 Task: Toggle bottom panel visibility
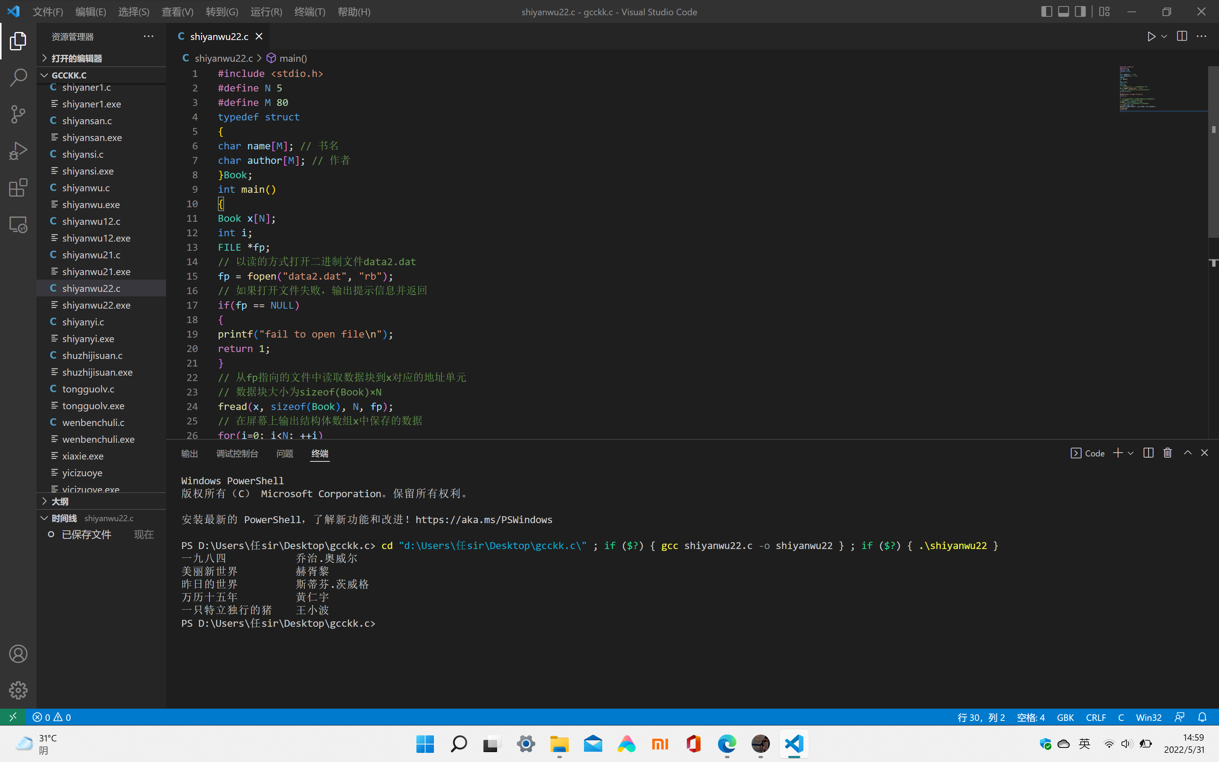[1063, 11]
